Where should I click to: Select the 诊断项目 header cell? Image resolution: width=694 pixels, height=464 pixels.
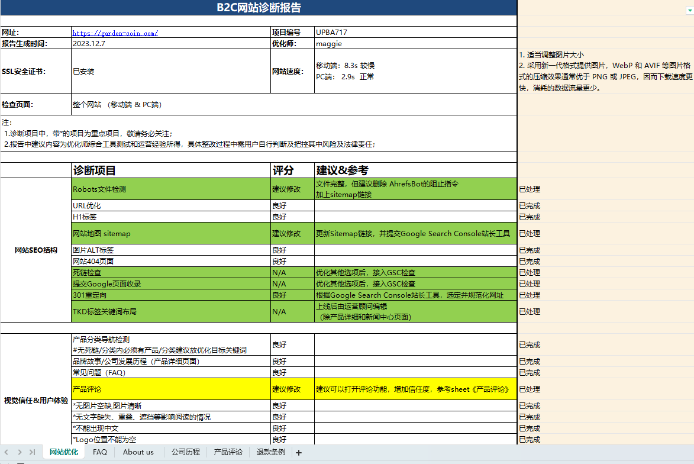(171, 170)
